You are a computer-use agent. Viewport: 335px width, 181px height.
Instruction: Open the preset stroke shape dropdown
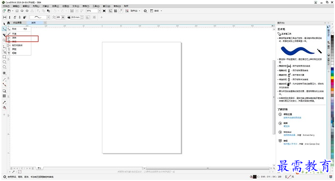coord(48,17)
